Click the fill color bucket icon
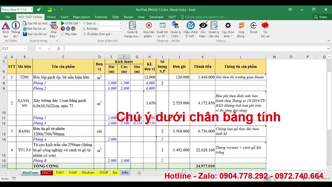The image size is (332, 187). coord(50,10)
